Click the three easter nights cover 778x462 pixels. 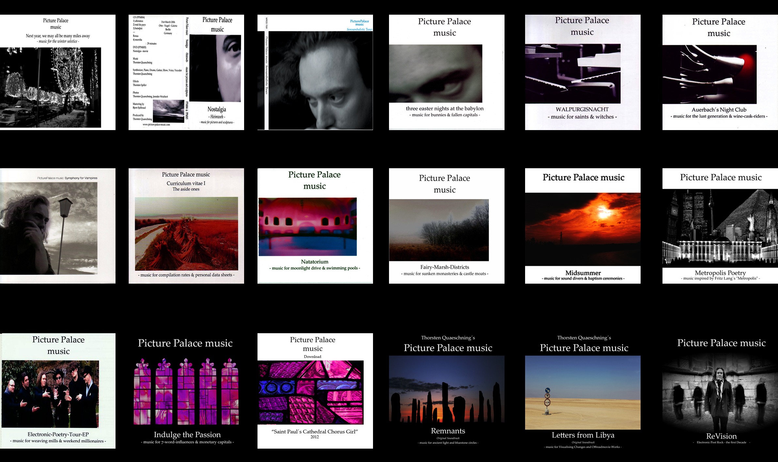[x=446, y=72]
